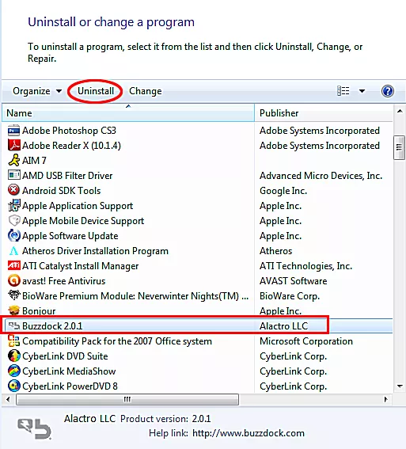This screenshot has height=449, width=406.
Task: Click the ATI Catalyst Install Manager icon
Action: point(13,266)
